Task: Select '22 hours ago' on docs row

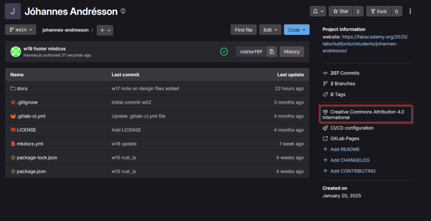Action: click(289, 88)
